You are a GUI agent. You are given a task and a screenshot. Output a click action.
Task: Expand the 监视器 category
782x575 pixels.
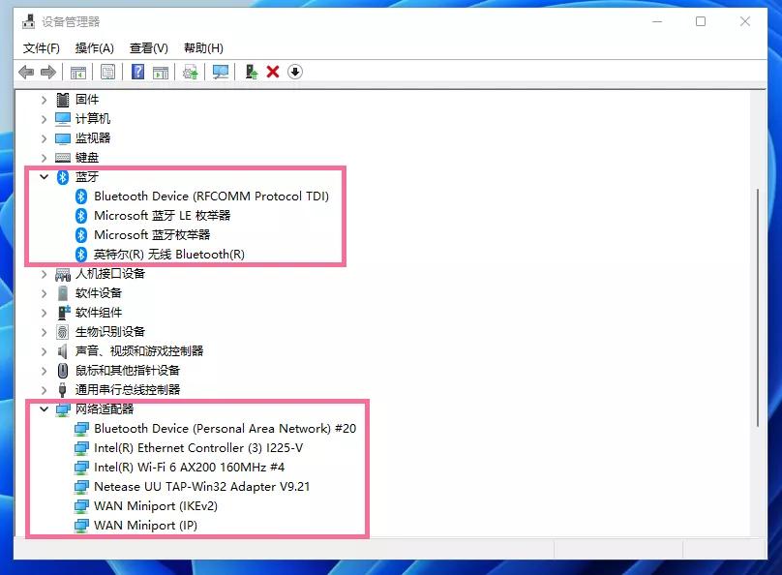tap(44, 138)
